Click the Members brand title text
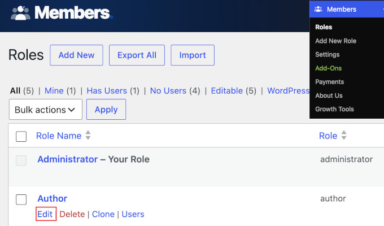This screenshot has height=226, width=384. coord(73,13)
